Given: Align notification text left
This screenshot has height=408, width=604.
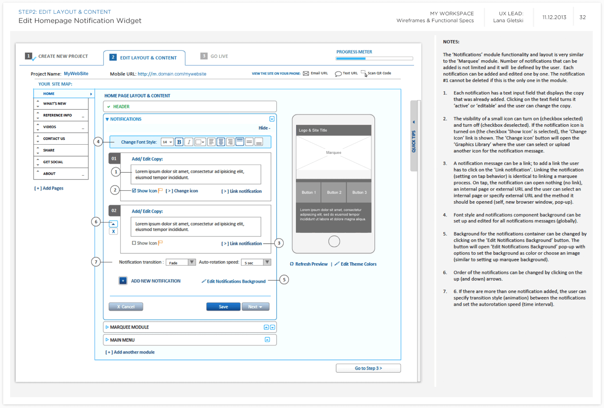Looking at the screenshot, I should (x=211, y=142).
